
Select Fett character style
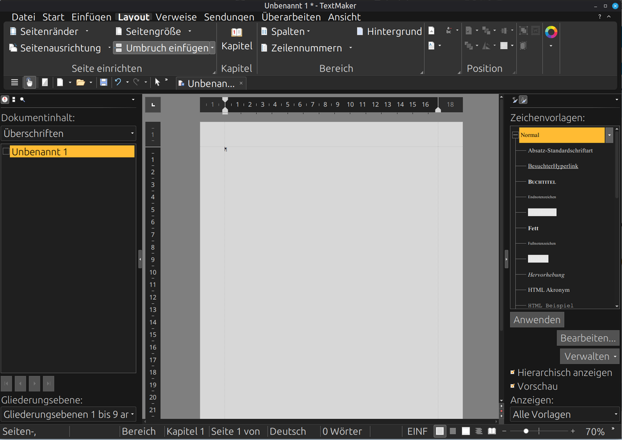[533, 228]
